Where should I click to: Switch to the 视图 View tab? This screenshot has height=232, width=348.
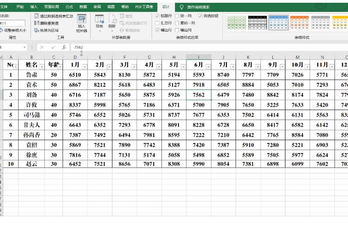coord(111,7)
